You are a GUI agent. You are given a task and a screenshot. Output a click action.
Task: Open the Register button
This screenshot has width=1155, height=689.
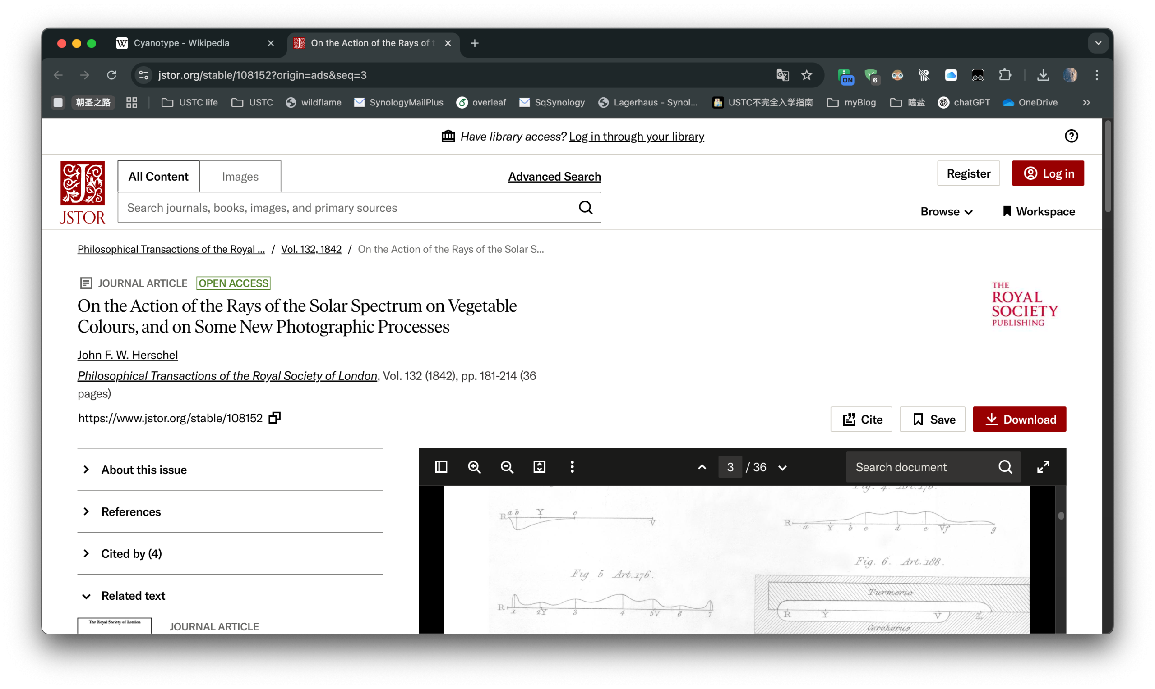[968, 173]
